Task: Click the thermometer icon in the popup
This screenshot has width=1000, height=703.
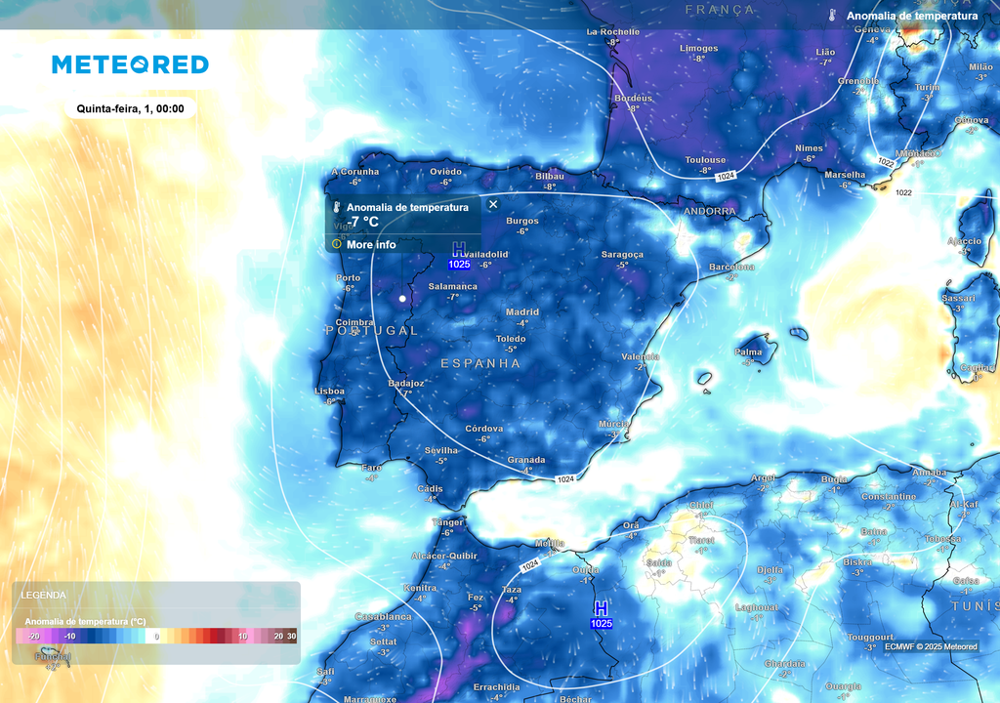Action: coord(336,208)
